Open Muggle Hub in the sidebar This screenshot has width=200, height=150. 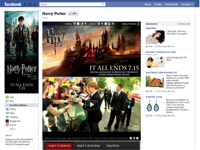15,121
